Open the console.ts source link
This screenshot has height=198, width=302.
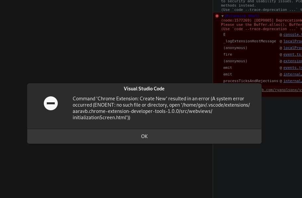pos(293,35)
